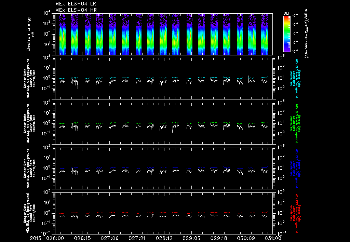Select the 'MEx ELS-04 HR' title line

tap(76, 10)
